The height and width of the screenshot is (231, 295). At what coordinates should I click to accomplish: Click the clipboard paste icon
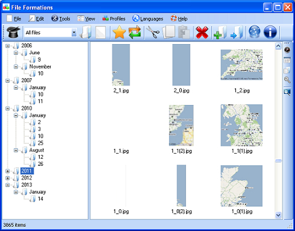click(x=184, y=32)
